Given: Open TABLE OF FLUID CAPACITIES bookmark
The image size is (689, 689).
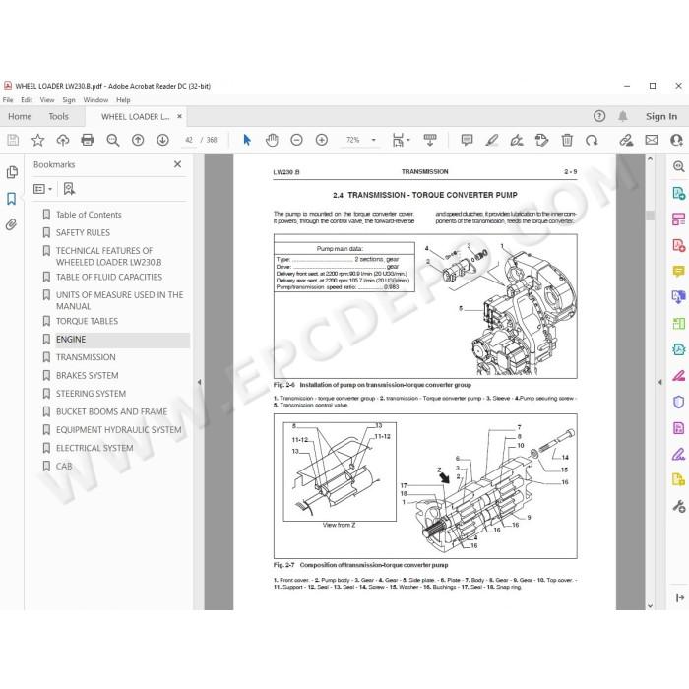Looking at the screenshot, I should [x=109, y=277].
